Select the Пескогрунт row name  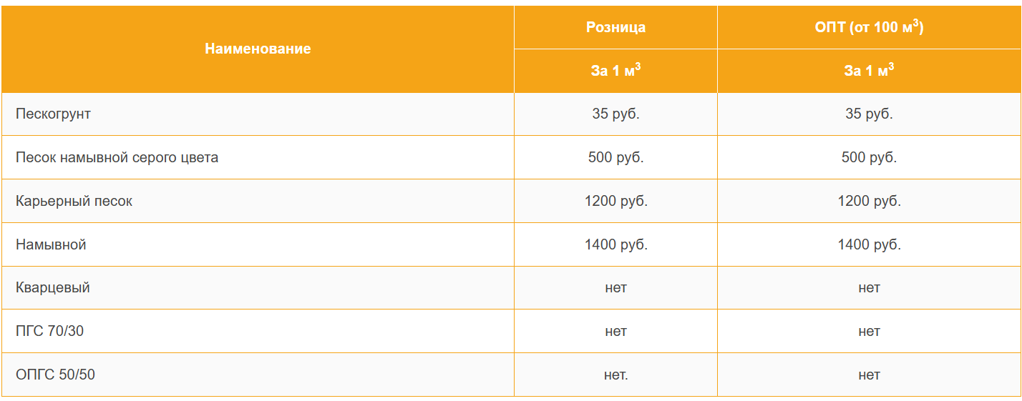point(54,114)
